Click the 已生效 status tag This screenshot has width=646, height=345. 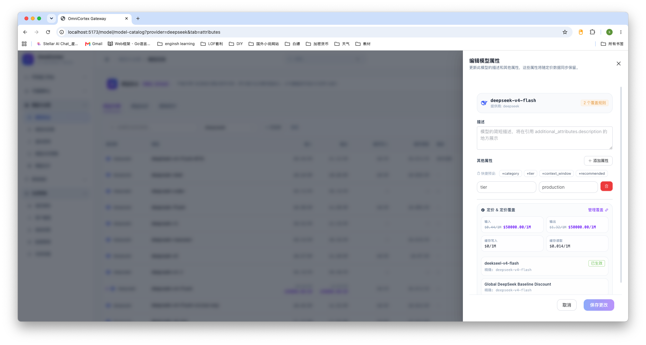[596, 263]
